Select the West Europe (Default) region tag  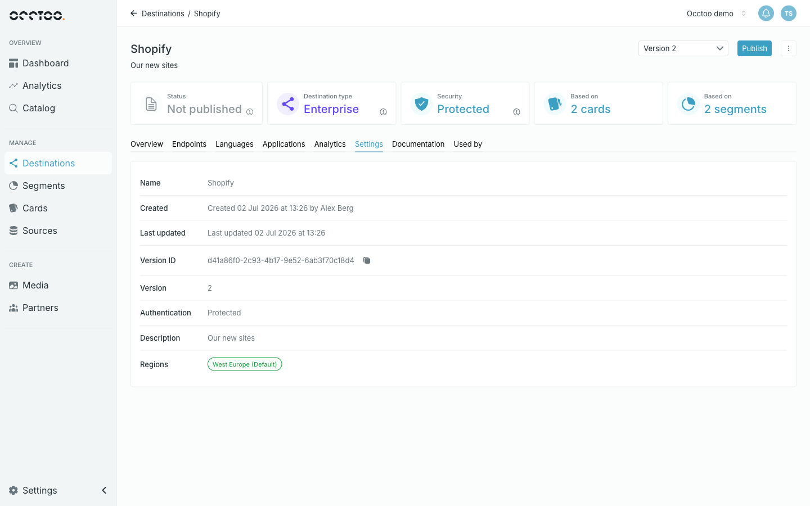tap(245, 364)
